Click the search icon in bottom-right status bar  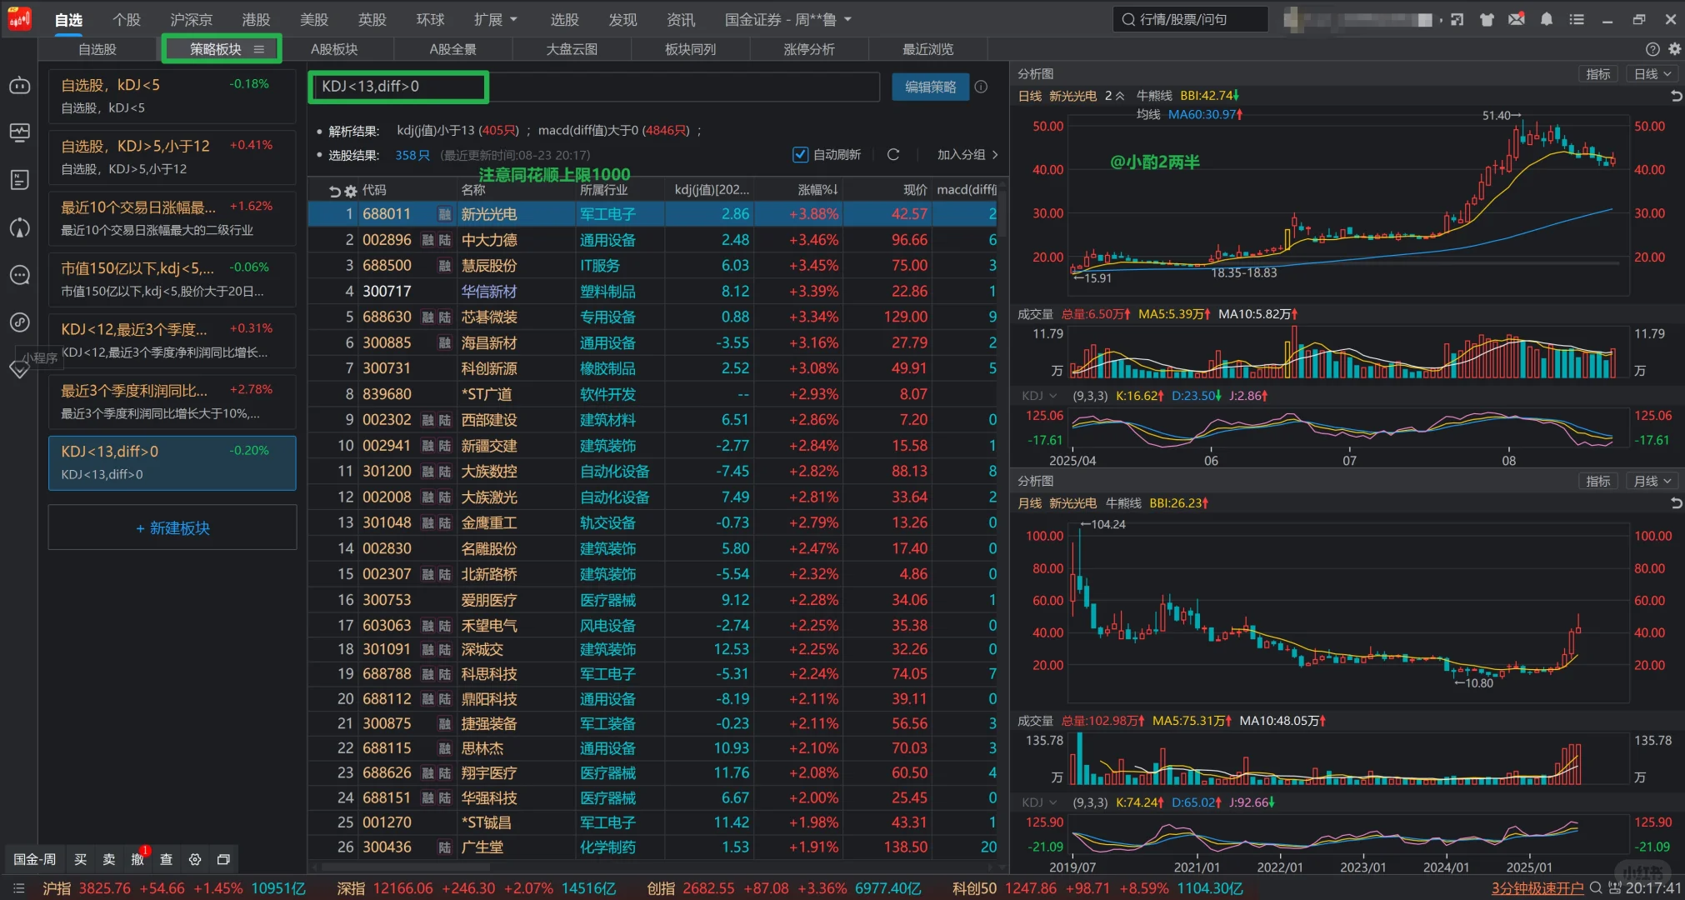coord(1596,888)
